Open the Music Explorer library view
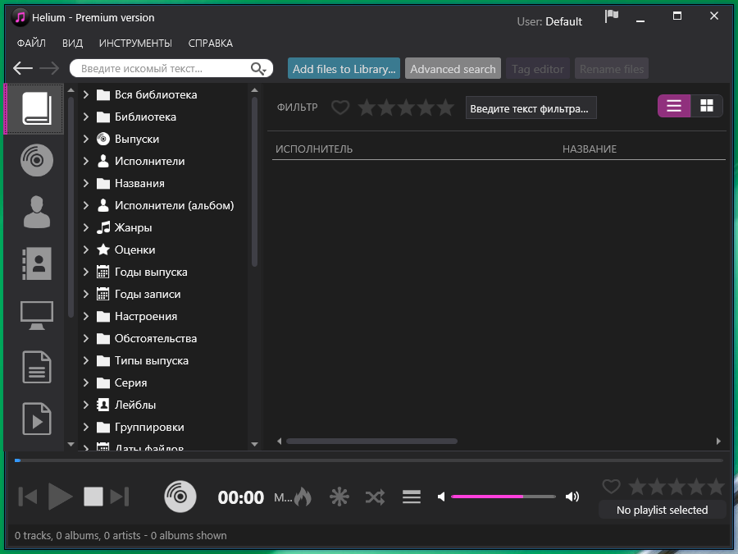This screenshot has width=738, height=554. (x=34, y=108)
